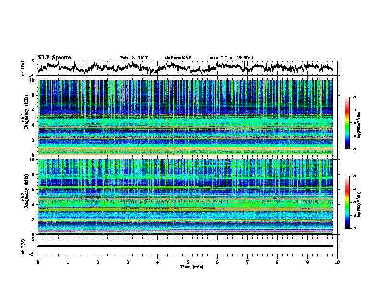Select the date "Feb. 18, 2017"
The image size is (380, 294).
pyautogui.click(x=134, y=58)
